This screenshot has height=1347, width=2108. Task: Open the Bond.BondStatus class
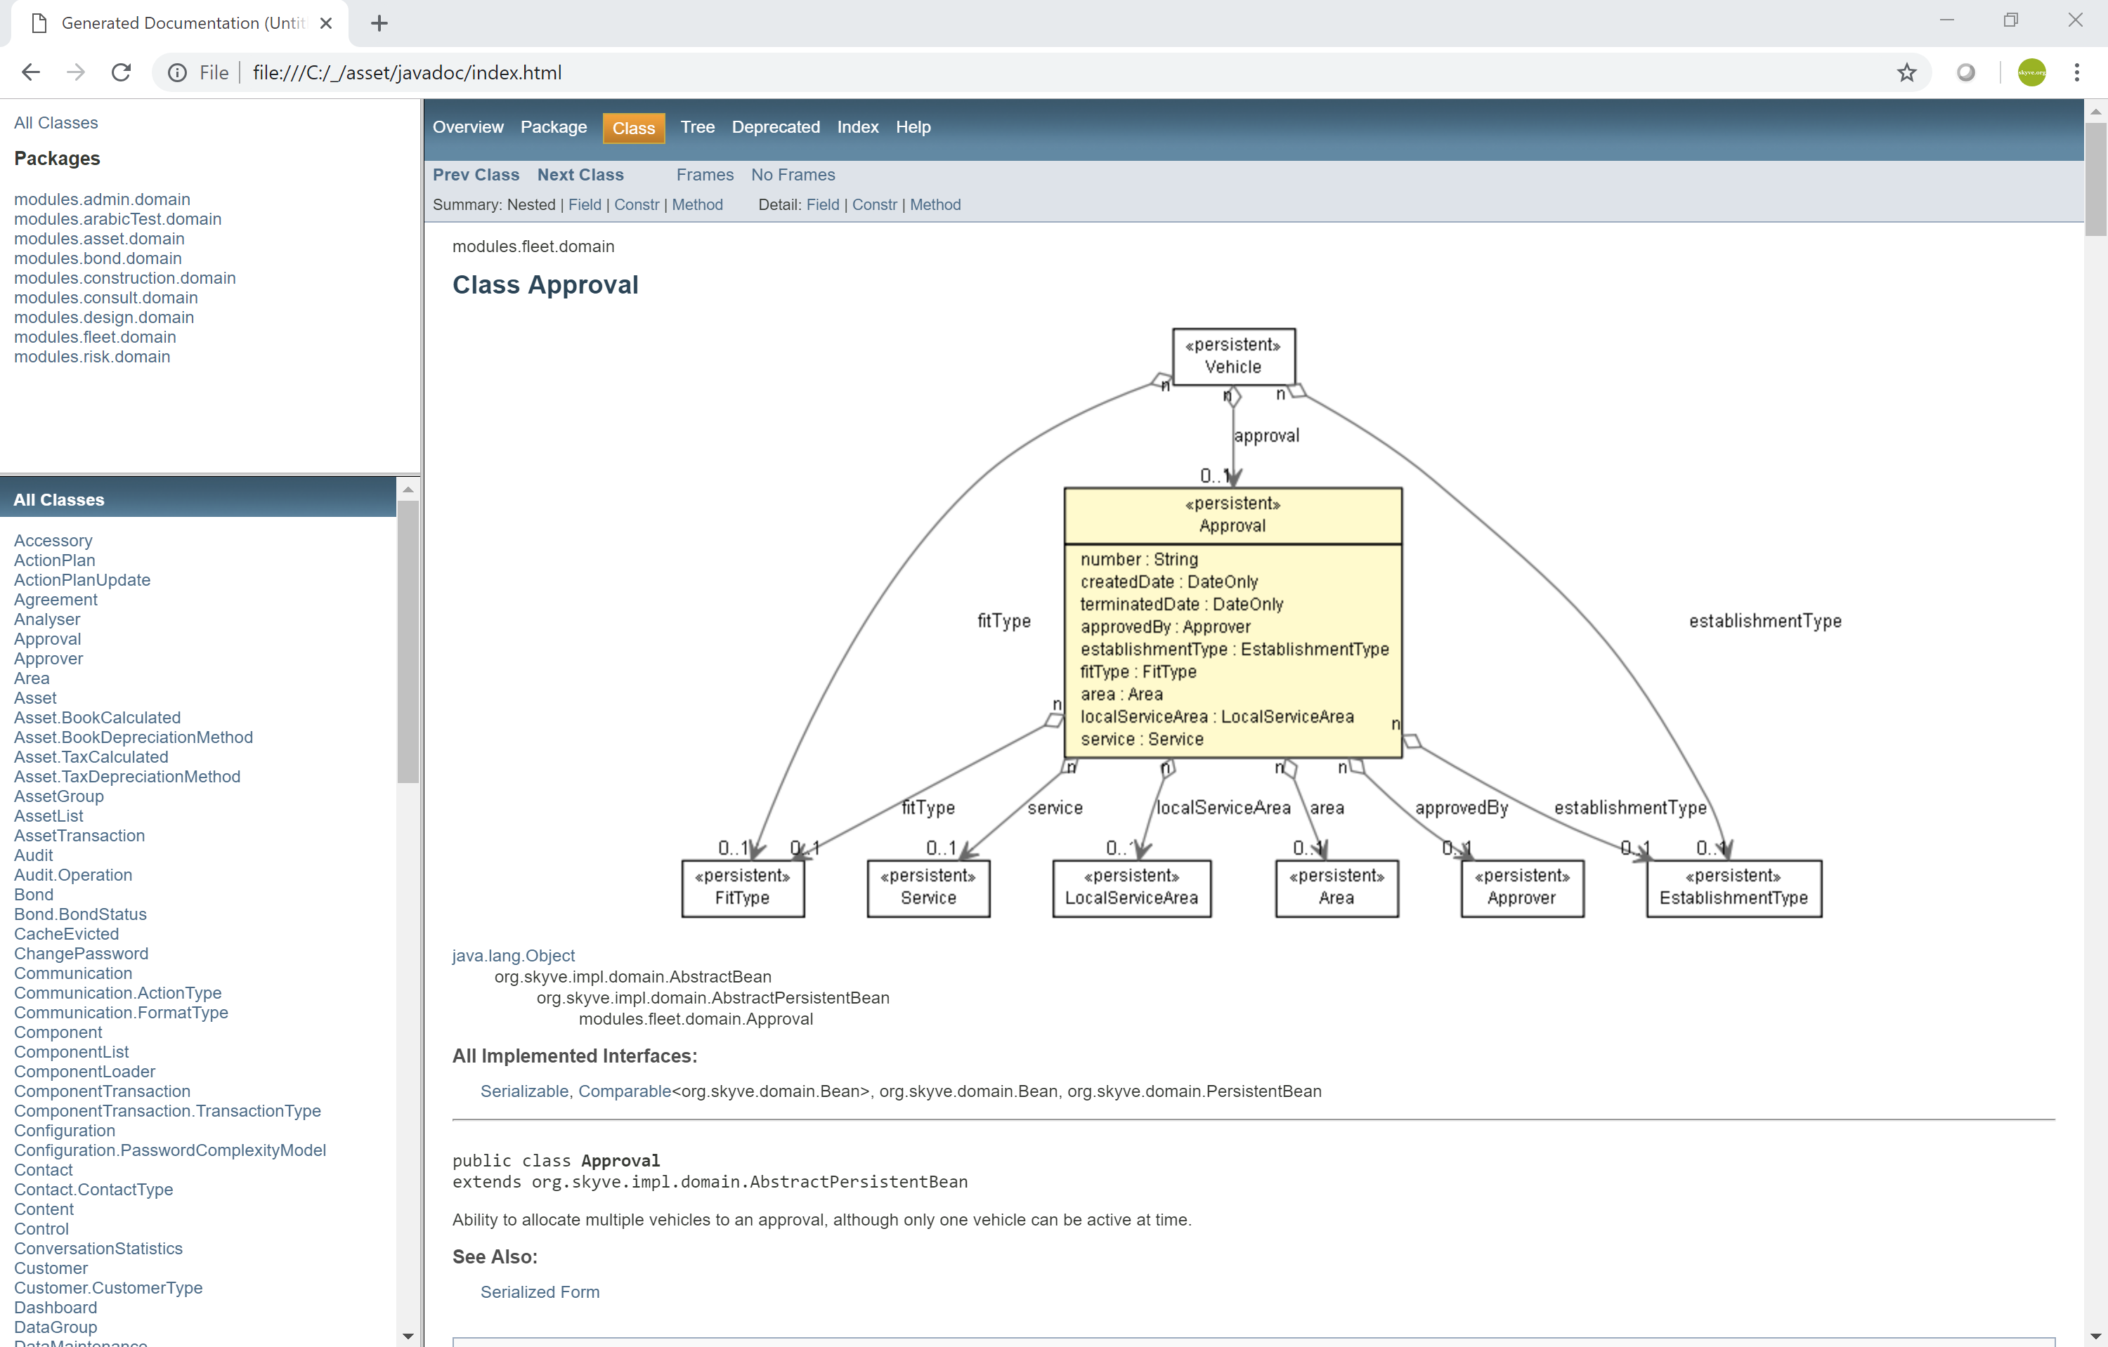coord(81,914)
